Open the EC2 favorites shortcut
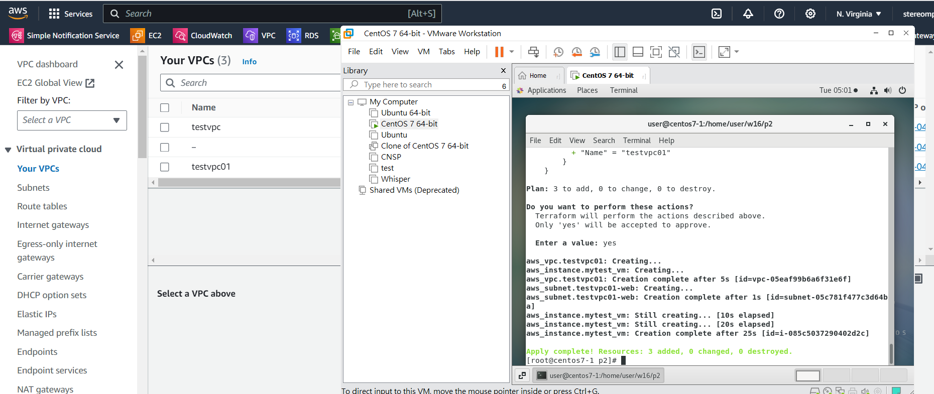 point(146,36)
